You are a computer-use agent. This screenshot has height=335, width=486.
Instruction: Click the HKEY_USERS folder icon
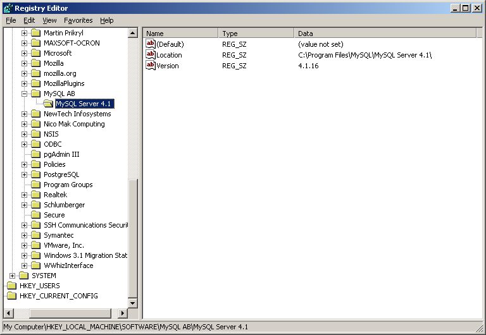pos(11,286)
